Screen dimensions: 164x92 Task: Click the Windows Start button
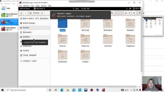tap(2, 90)
